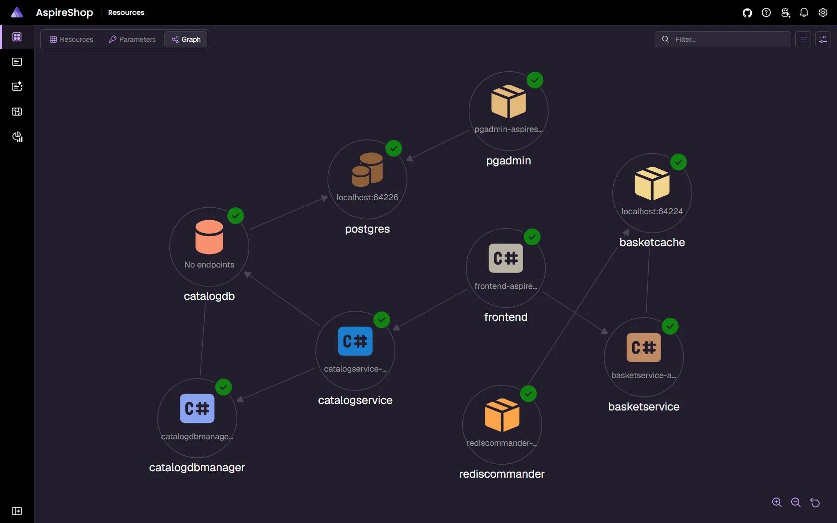Open Metrics sidebar icon

17,136
